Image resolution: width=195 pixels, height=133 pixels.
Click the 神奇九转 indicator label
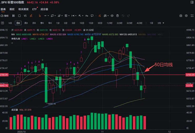tap(16, 39)
